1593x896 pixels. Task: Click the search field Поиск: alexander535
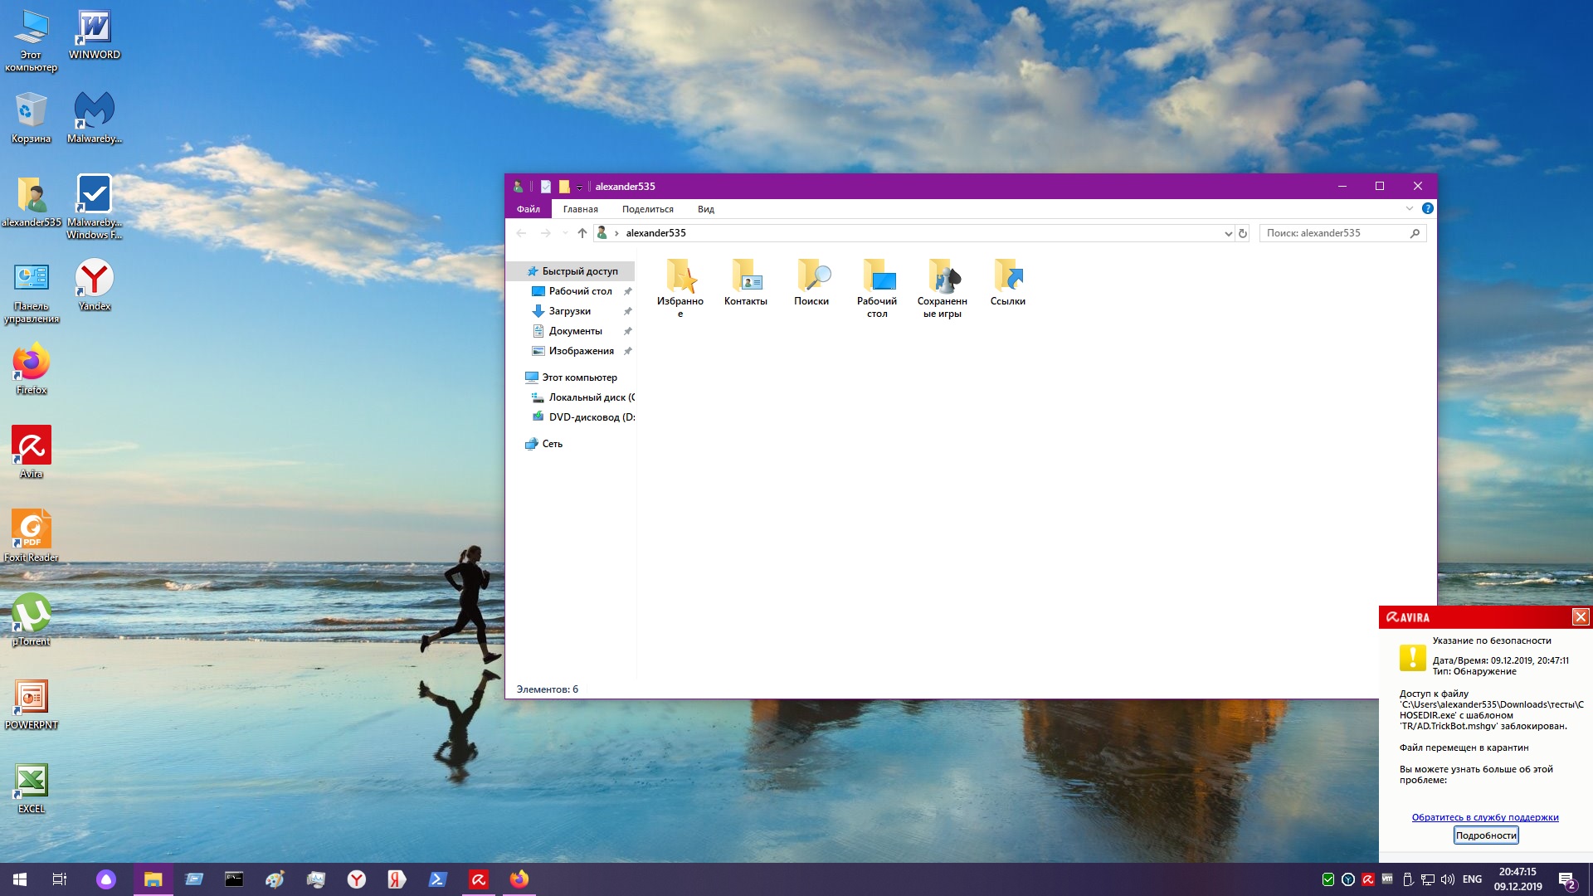(1334, 233)
